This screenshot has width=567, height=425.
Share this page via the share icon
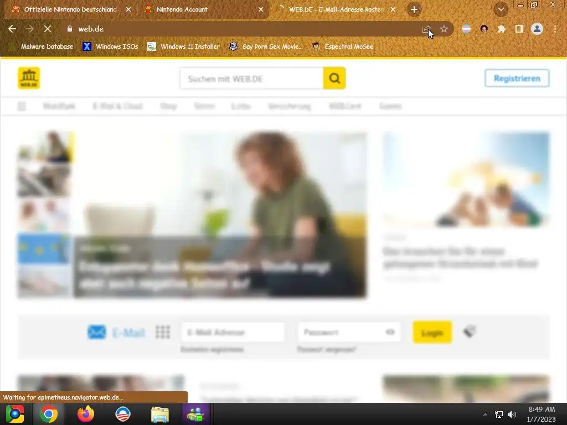coord(426,29)
